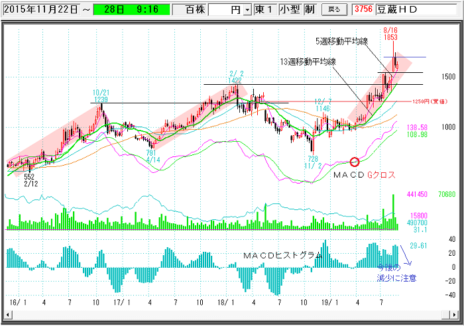The image size is (464, 326).
Task: Click the 552 2/12 low price marker
Action: pos(29,182)
